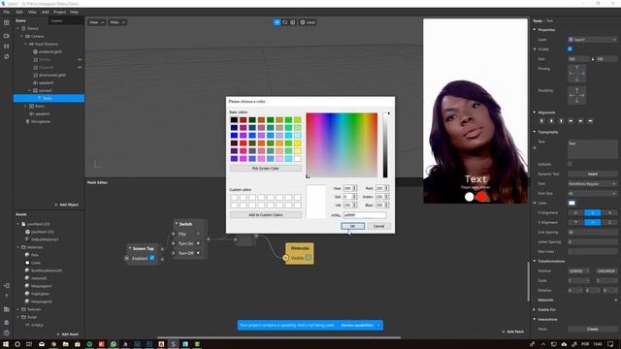Open the viewport View dropdown

(x=96, y=22)
